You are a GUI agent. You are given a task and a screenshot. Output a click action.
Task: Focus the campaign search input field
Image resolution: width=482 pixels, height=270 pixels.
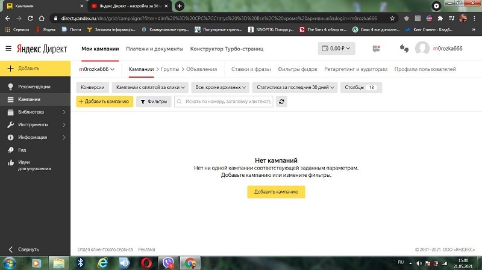[224, 102]
